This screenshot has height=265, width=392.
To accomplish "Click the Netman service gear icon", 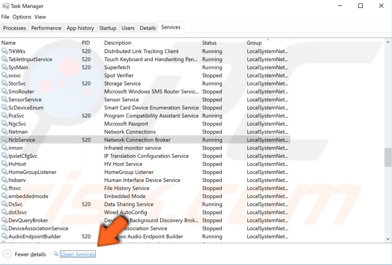I will (x=4, y=131).
